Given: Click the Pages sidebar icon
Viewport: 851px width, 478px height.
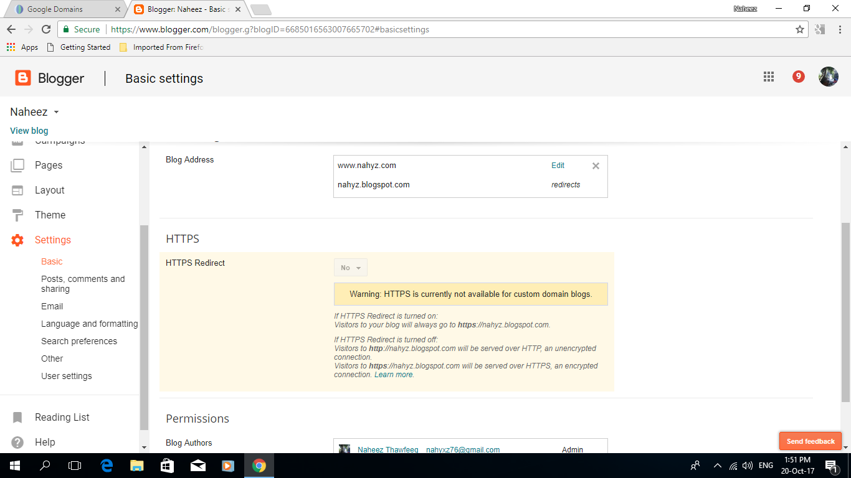Looking at the screenshot, I should (x=17, y=165).
